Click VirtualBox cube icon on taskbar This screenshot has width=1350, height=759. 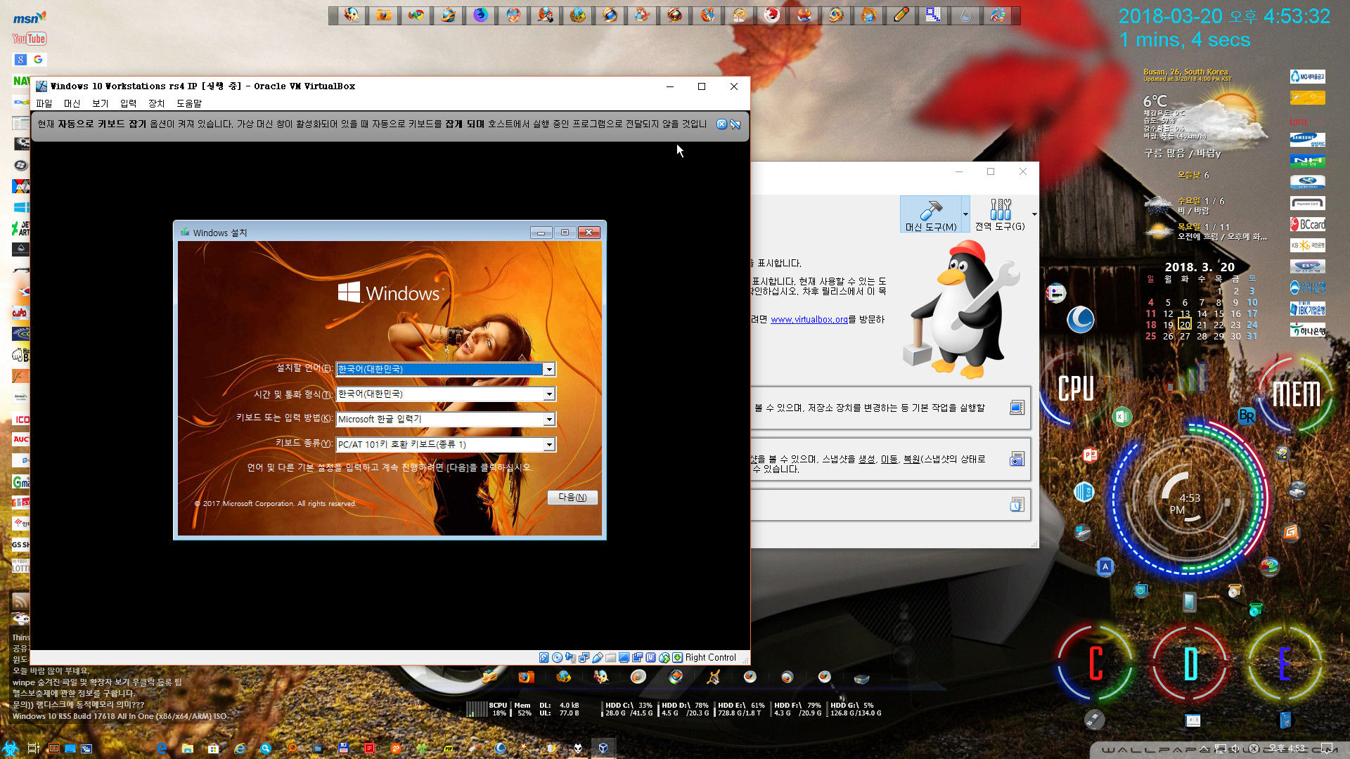tap(603, 748)
